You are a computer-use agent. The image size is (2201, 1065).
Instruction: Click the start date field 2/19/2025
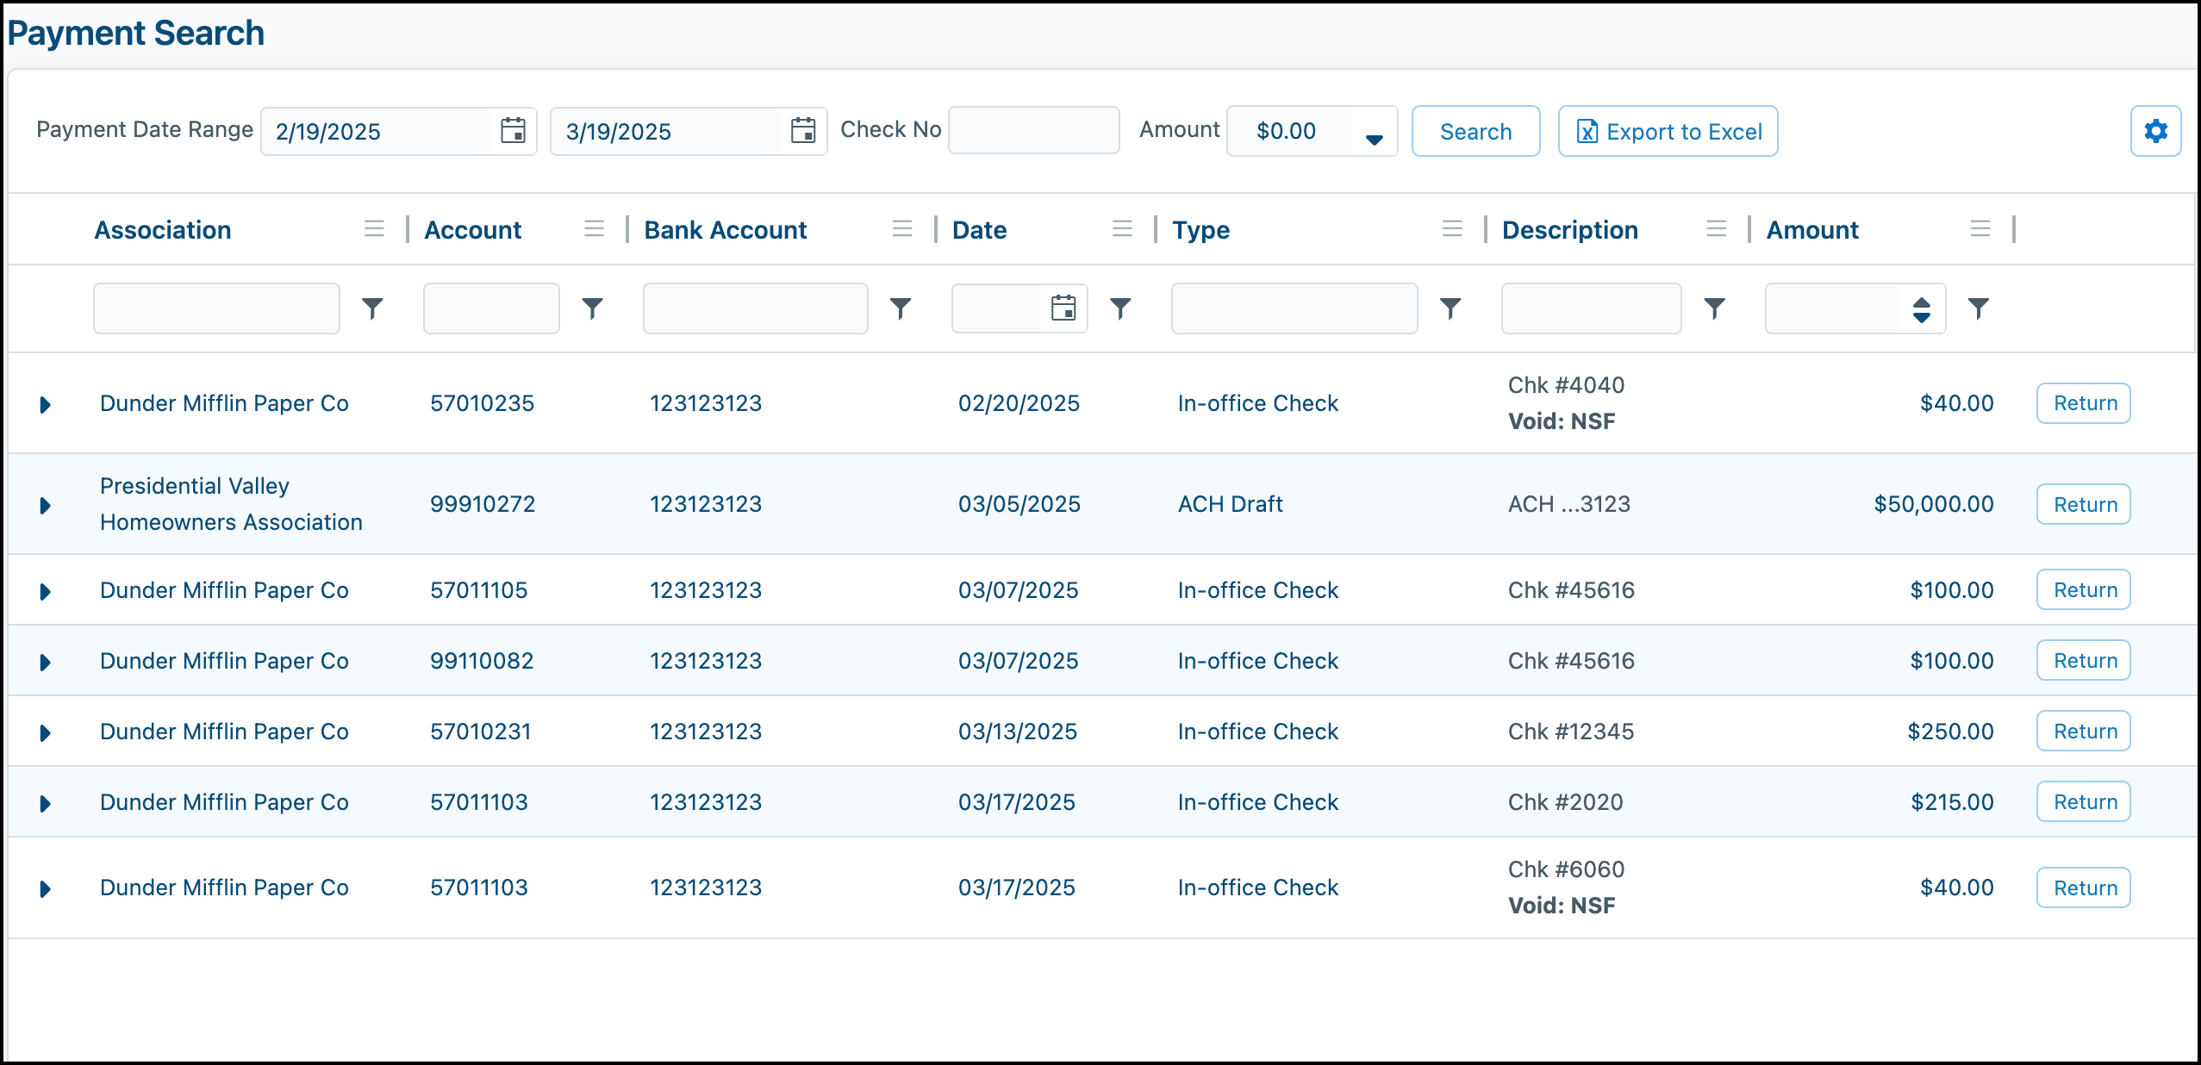pos(377,131)
